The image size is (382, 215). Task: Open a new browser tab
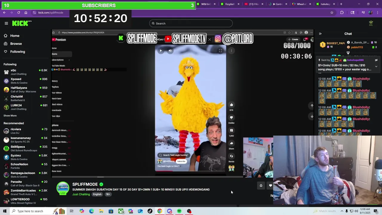click(x=341, y=4)
